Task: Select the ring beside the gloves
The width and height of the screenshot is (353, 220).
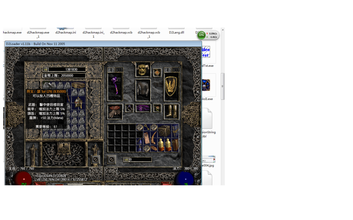Action: pos(129,108)
